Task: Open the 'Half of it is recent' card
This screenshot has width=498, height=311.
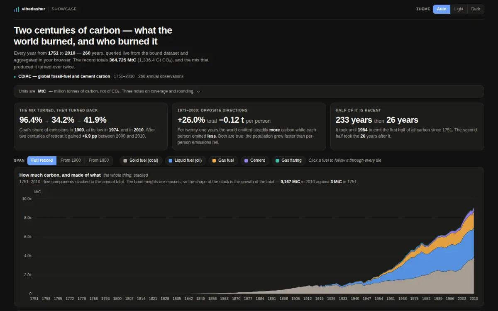Action: coord(407,126)
